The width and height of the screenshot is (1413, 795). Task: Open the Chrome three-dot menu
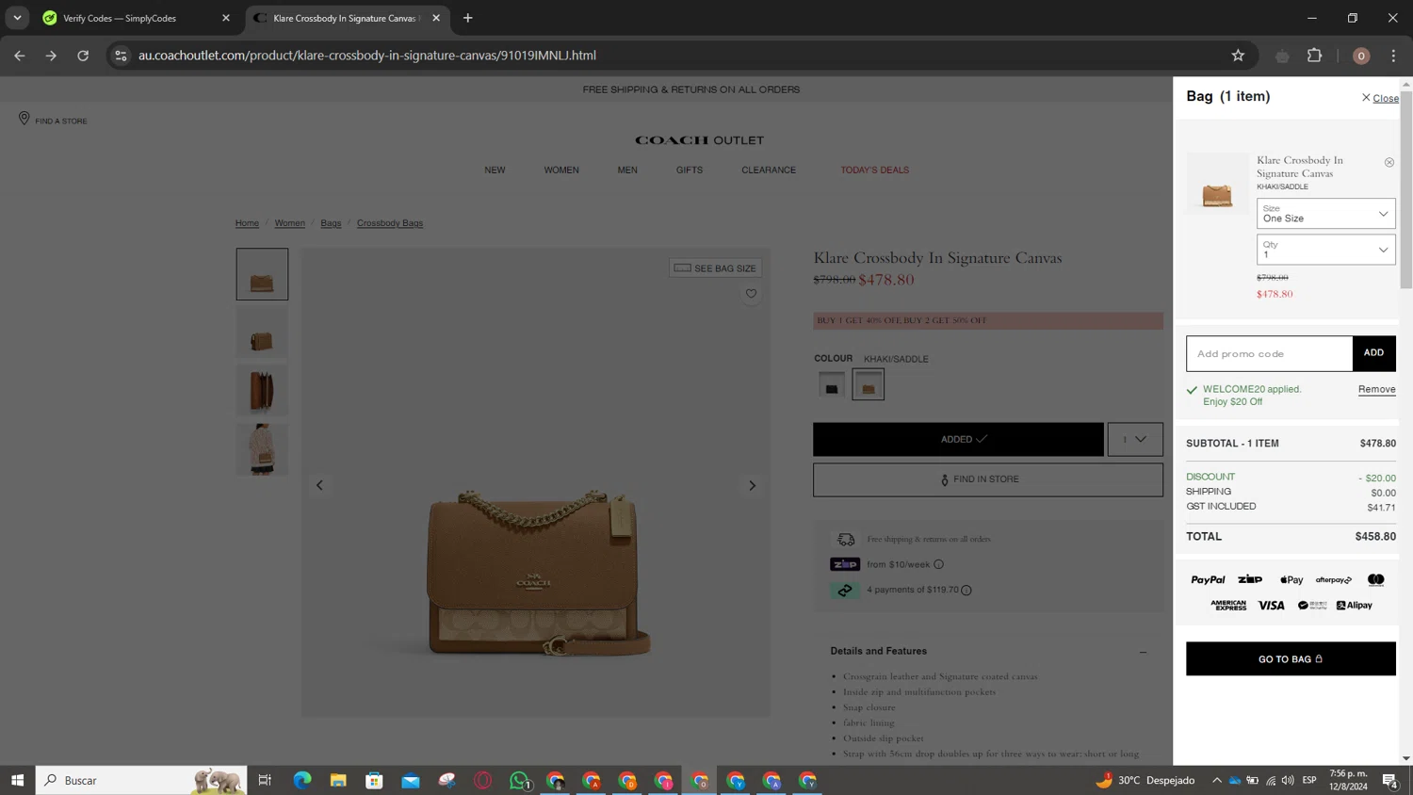click(x=1393, y=56)
